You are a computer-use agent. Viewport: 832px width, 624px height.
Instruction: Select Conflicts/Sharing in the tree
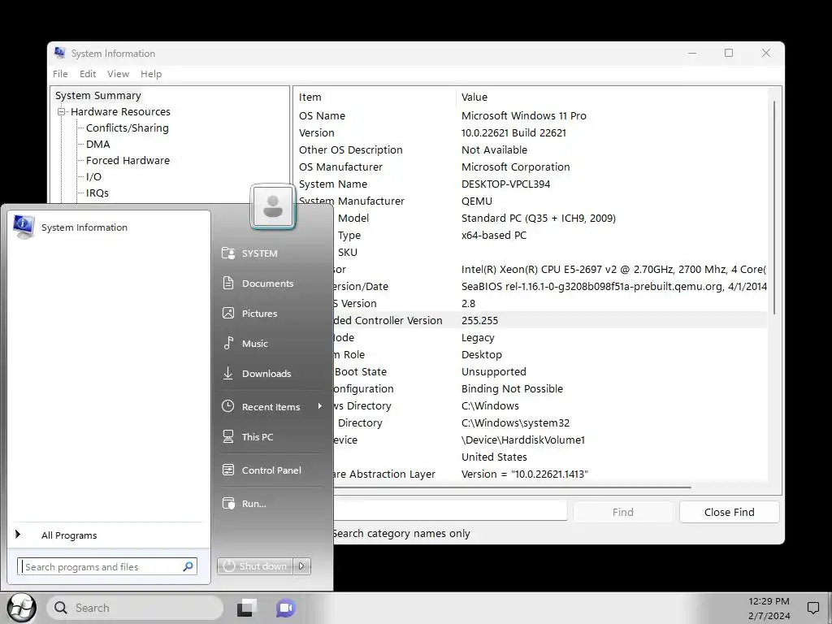[x=128, y=128]
